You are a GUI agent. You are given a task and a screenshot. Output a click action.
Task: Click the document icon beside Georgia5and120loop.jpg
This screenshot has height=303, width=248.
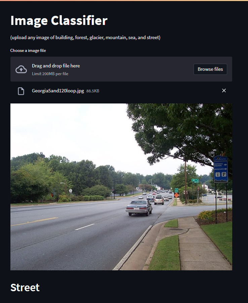click(x=21, y=91)
